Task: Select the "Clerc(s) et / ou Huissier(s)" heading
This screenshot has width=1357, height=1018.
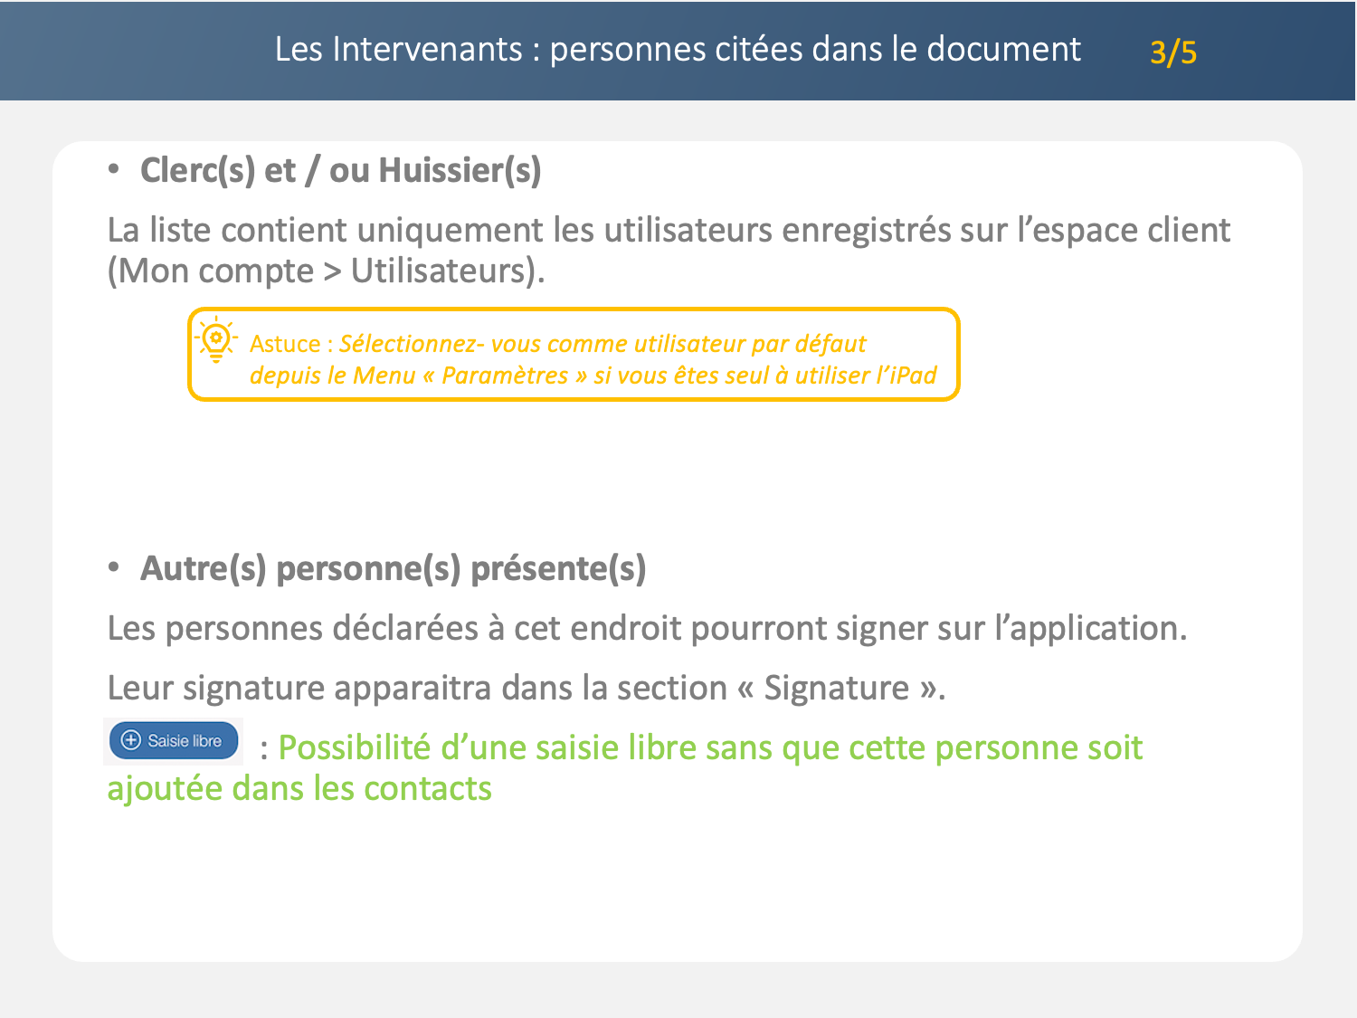Action: [x=340, y=170]
